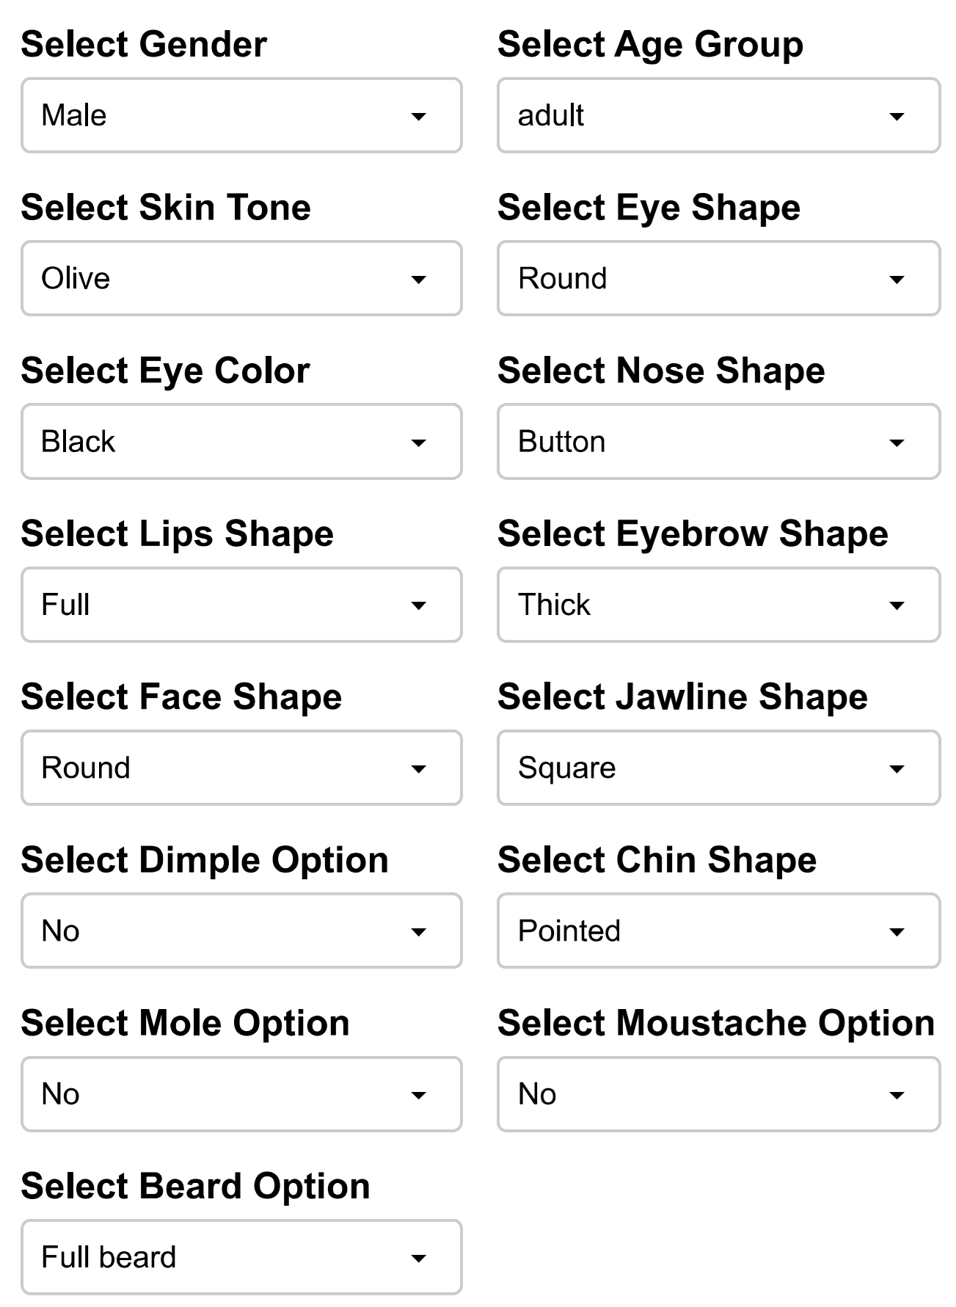956x1307 pixels.
Task: Open the Mole Option dropdown
Action: (241, 1094)
